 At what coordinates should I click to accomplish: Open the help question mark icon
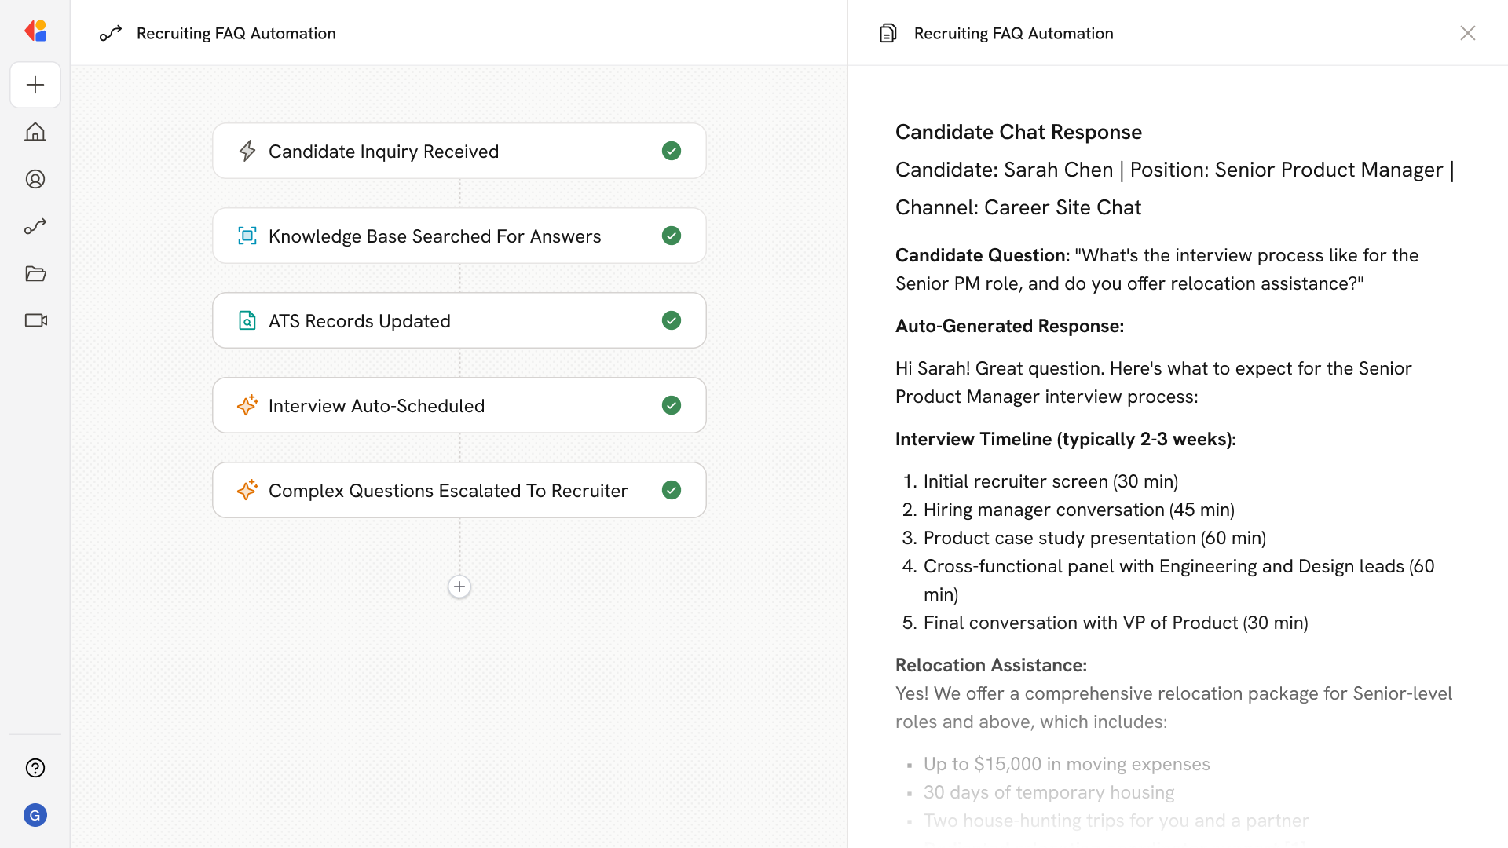coord(35,768)
